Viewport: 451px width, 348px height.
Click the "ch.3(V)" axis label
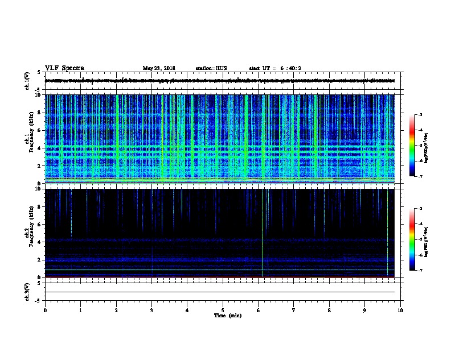click(x=27, y=292)
